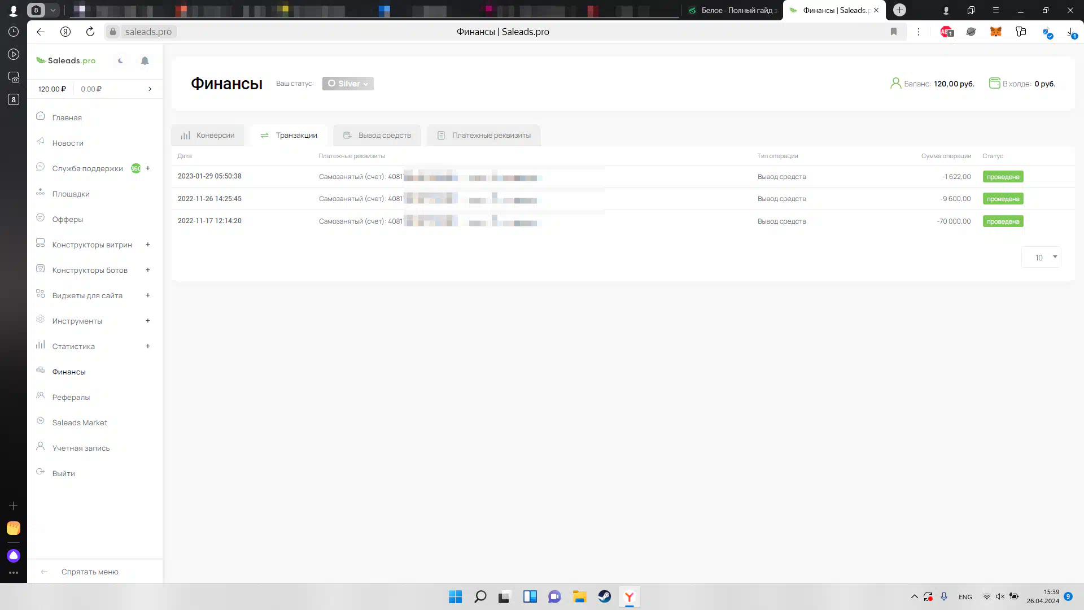This screenshot has width=1084, height=610.
Task: Go to Площадки section
Action: click(x=71, y=194)
